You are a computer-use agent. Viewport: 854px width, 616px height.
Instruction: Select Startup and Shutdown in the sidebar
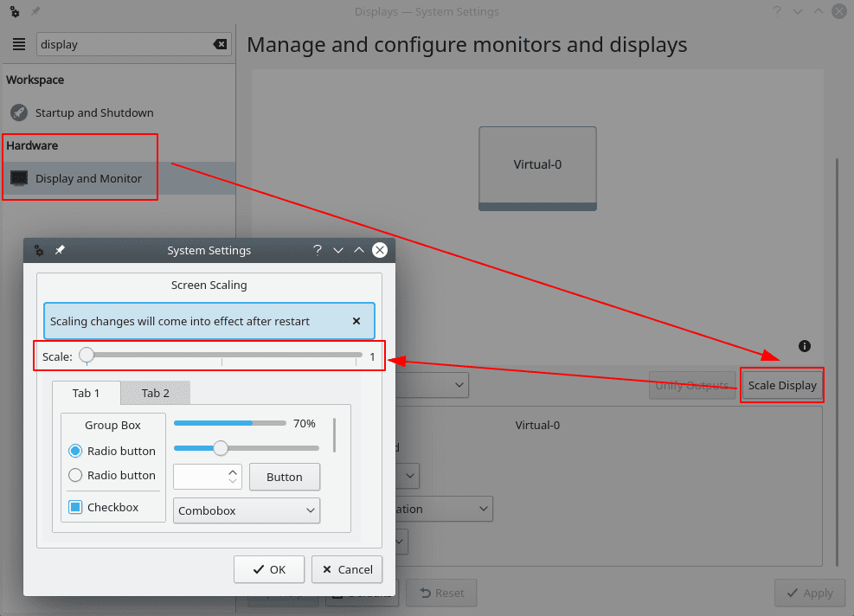pos(94,112)
